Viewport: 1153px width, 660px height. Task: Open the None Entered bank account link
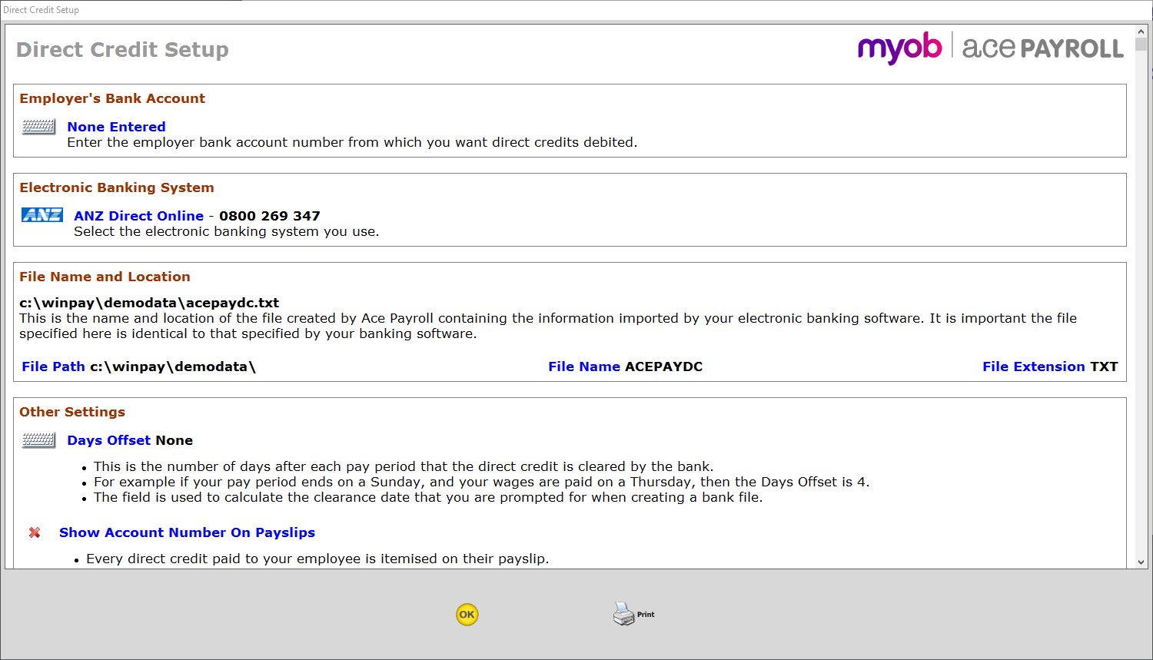[x=116, y=127]
